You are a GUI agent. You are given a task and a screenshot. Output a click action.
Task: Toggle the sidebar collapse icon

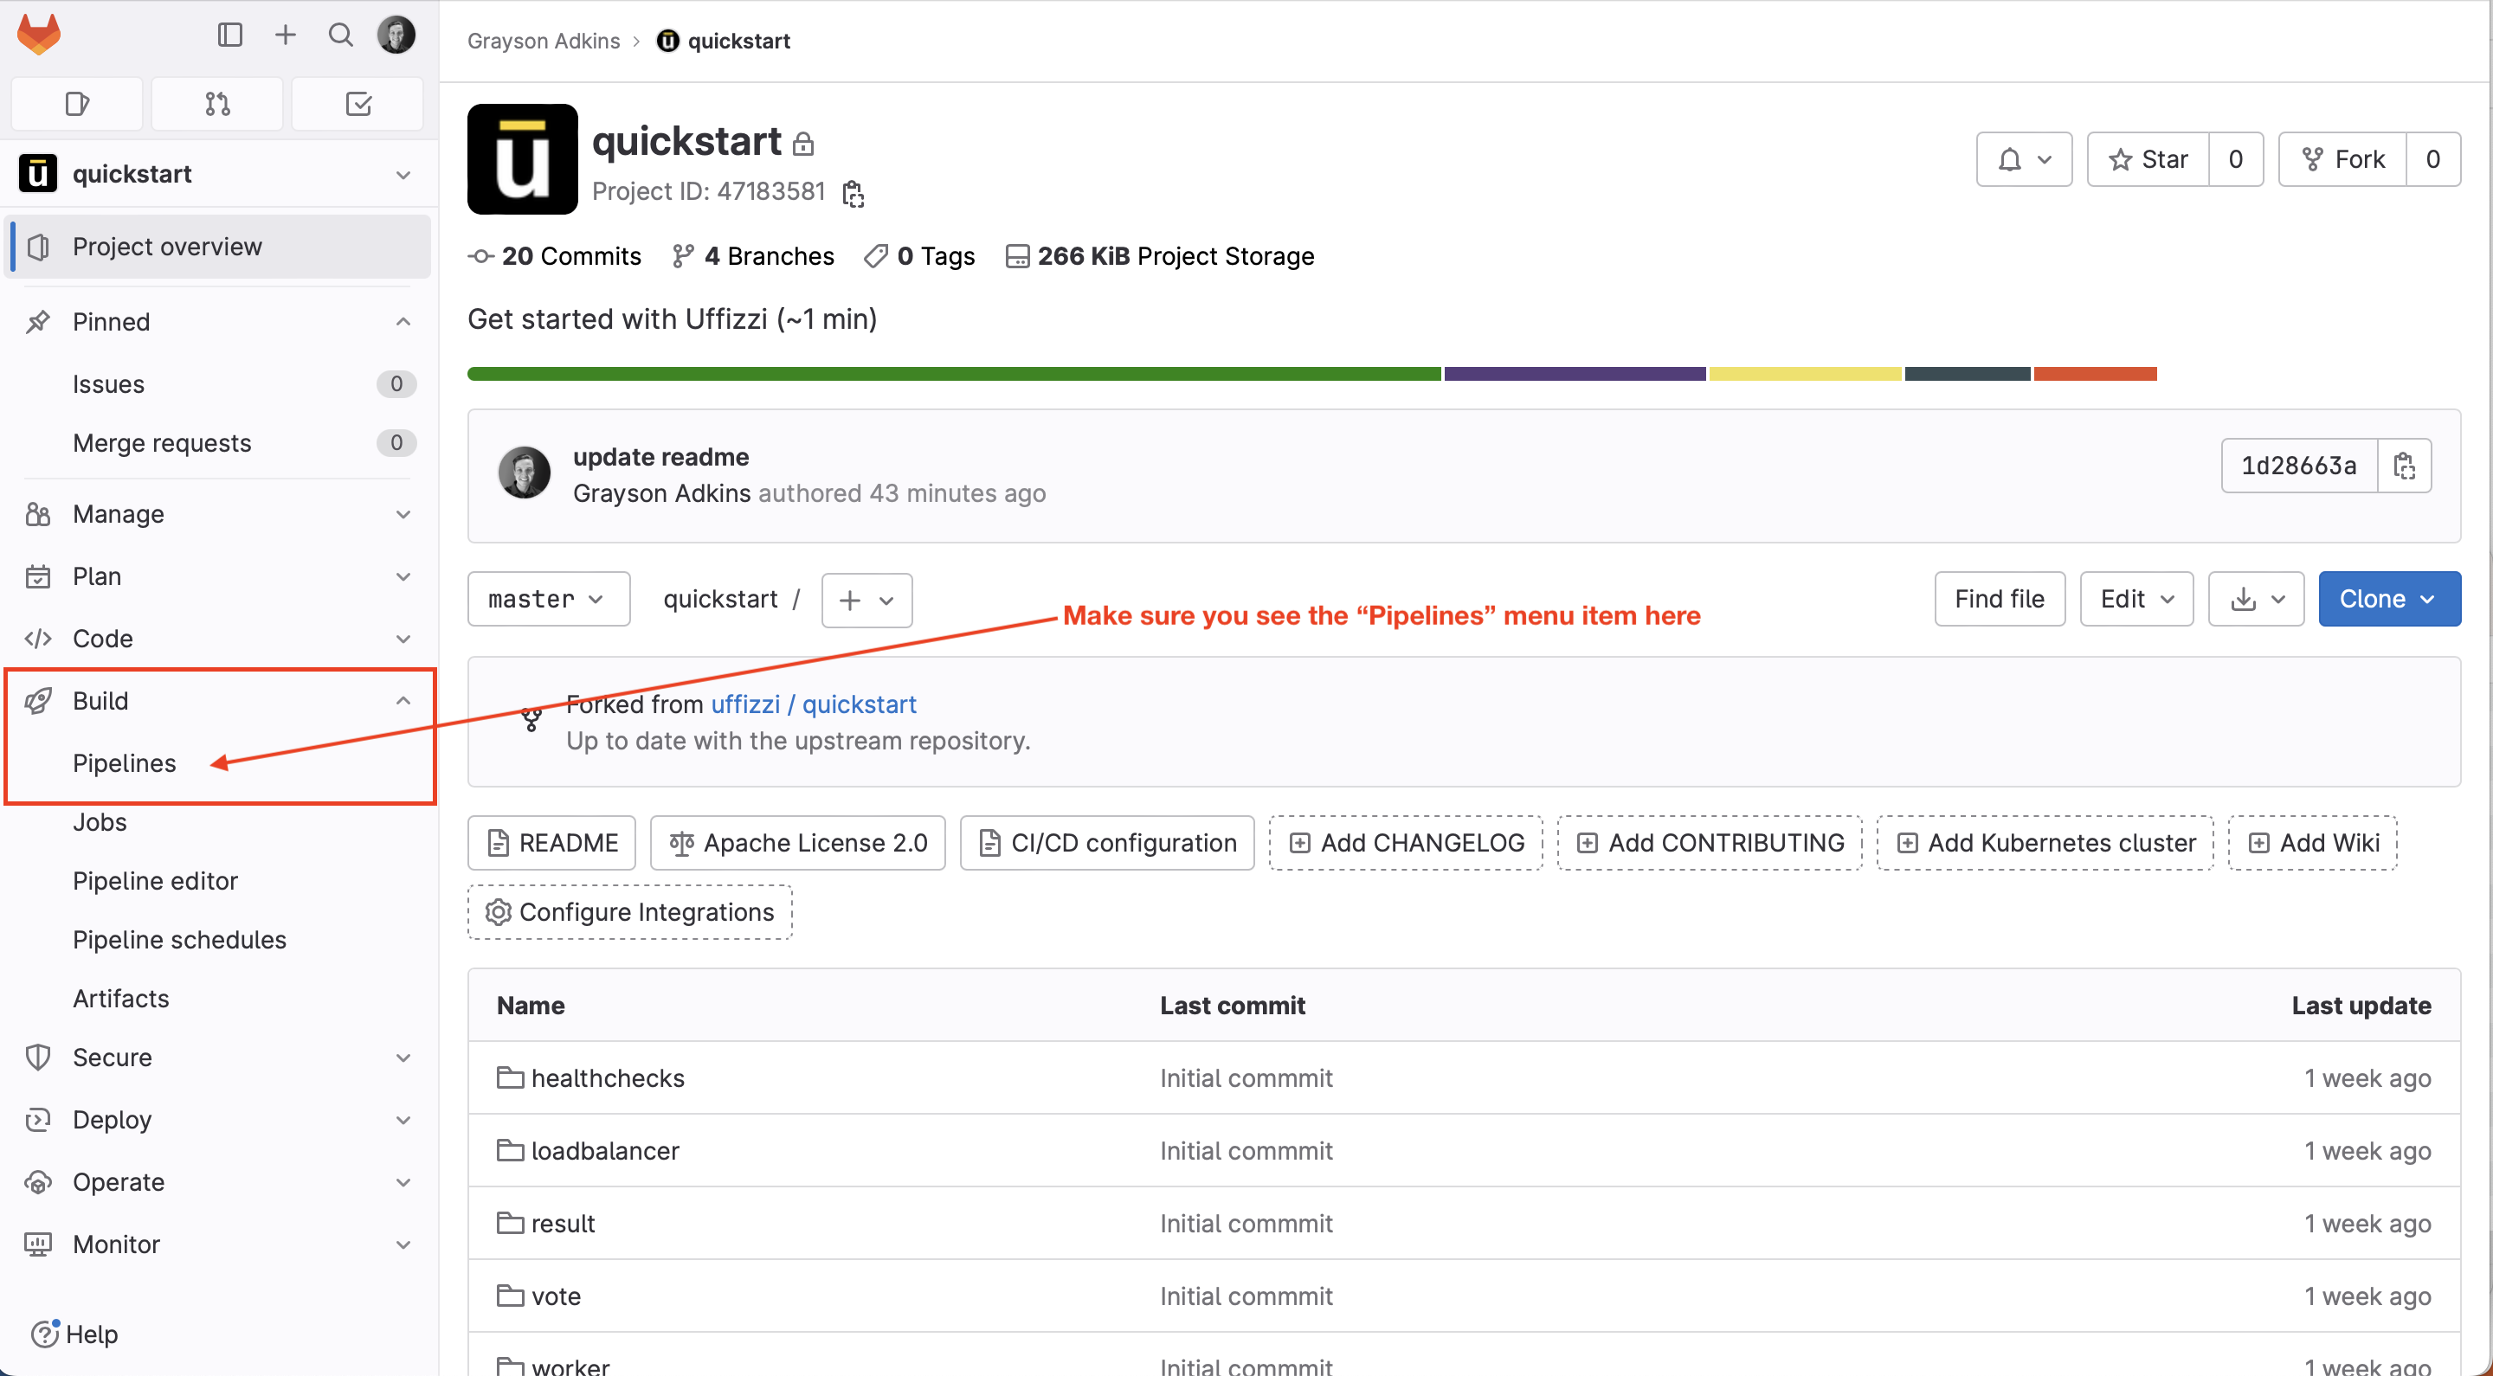[x=229, y=35]
